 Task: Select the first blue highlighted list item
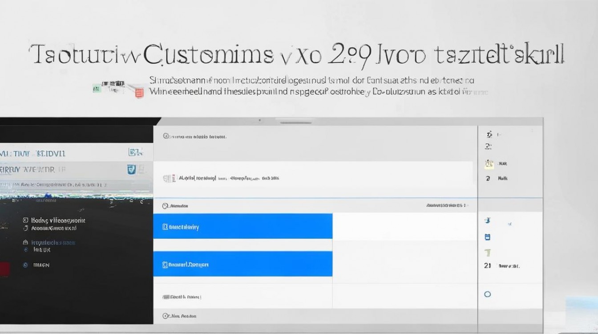[x=242, y=227]
